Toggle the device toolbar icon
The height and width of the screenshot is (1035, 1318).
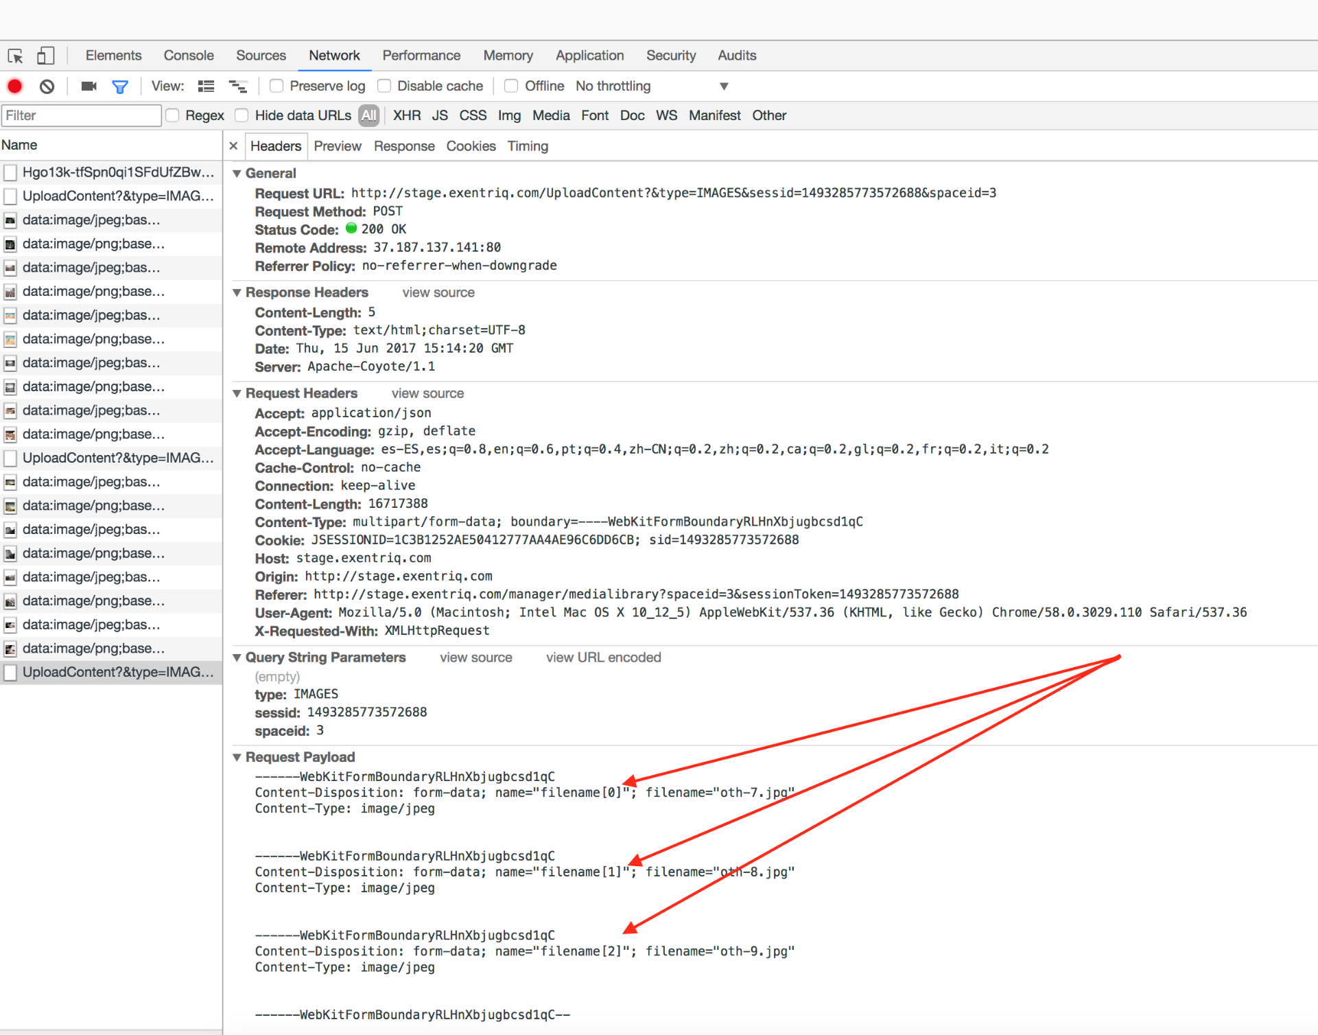click(x=45, y=56)
